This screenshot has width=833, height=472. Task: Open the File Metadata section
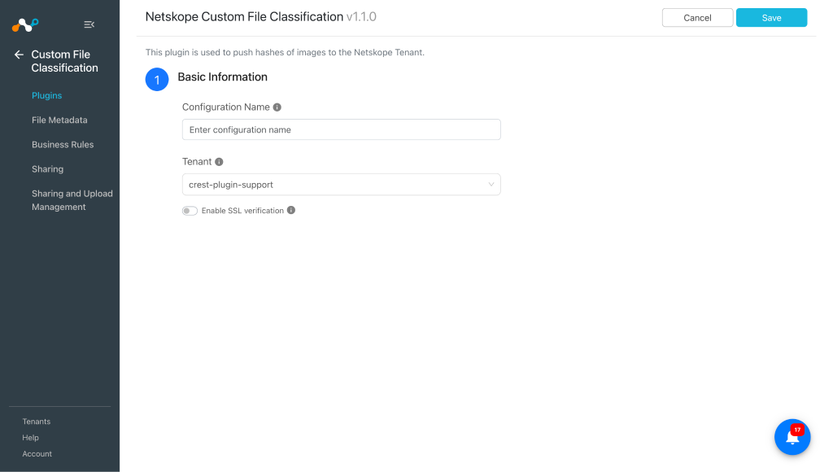(59, 120)
